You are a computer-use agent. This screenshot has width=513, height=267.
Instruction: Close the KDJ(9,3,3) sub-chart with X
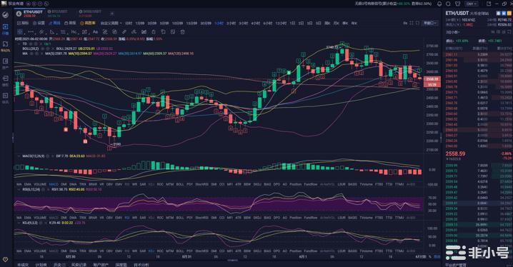tap(46, 223)
